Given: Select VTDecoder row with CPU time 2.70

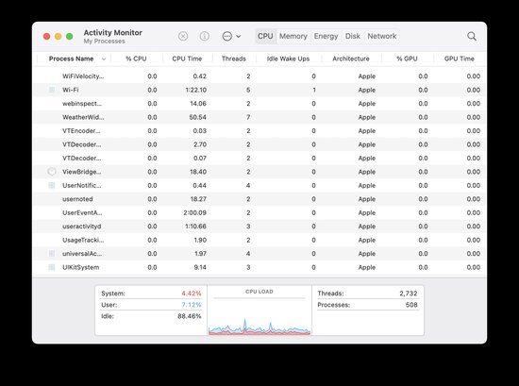Looking at the screenshot, I should (x=259, y=144).
